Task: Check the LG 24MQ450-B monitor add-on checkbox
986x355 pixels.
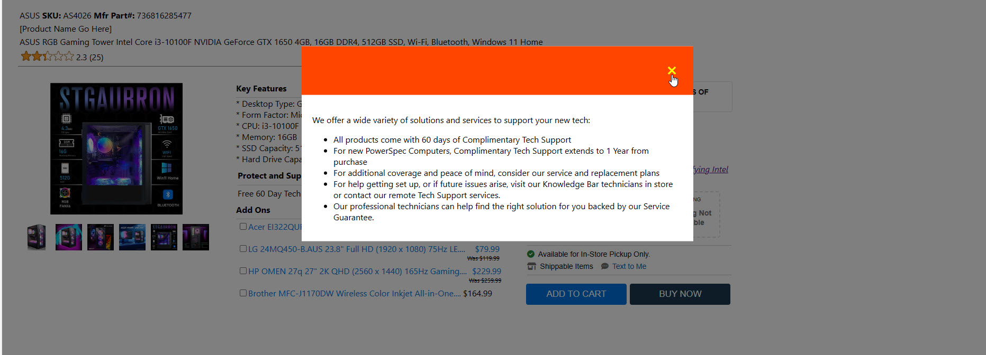Action: pyautogui.click(x=243, y=249)
